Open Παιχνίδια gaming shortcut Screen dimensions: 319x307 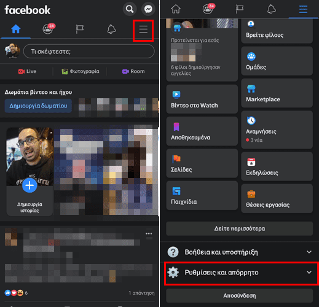click(202, 196)
